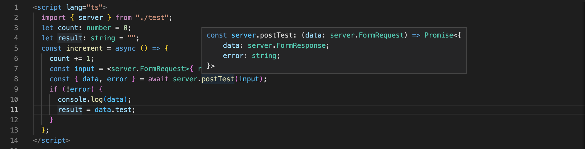Click console on line 10
Screen dimensions: 585x149
[x=72, y=100]
